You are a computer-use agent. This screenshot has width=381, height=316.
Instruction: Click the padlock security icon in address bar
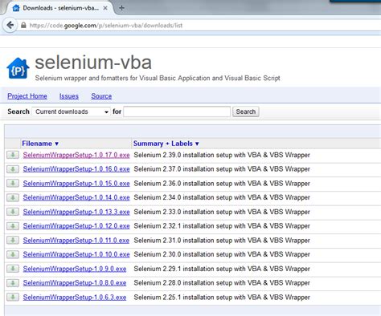coord(23,26)
